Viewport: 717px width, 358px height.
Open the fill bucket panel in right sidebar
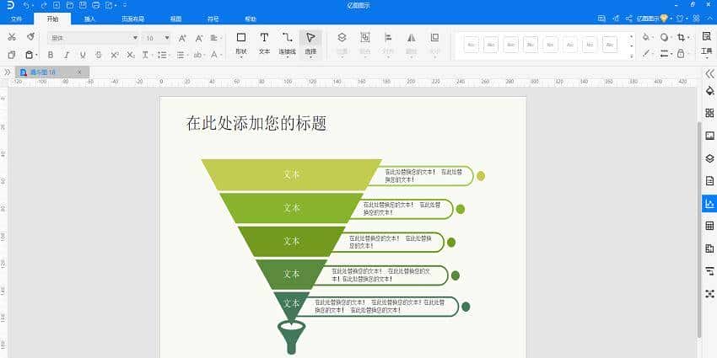(709, 90)
